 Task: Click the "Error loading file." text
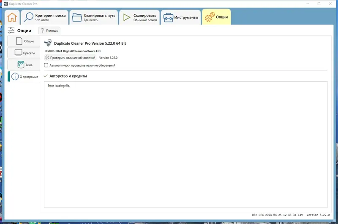coord(59,86)
